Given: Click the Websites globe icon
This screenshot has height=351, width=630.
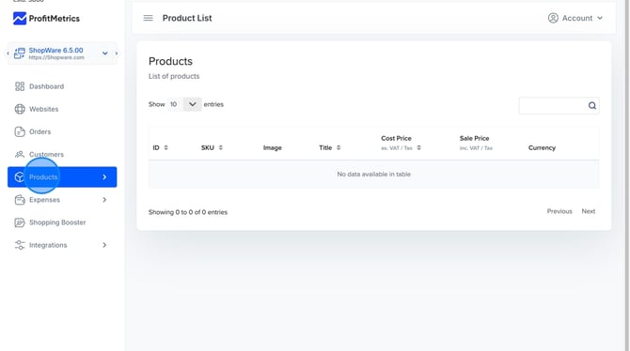Looking at the screenshot, I should coord(20,109).
